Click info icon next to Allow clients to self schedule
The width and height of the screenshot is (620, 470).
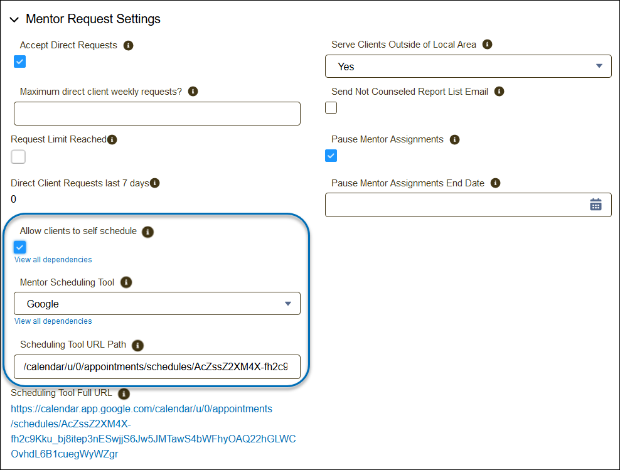(x=148, y=232)
